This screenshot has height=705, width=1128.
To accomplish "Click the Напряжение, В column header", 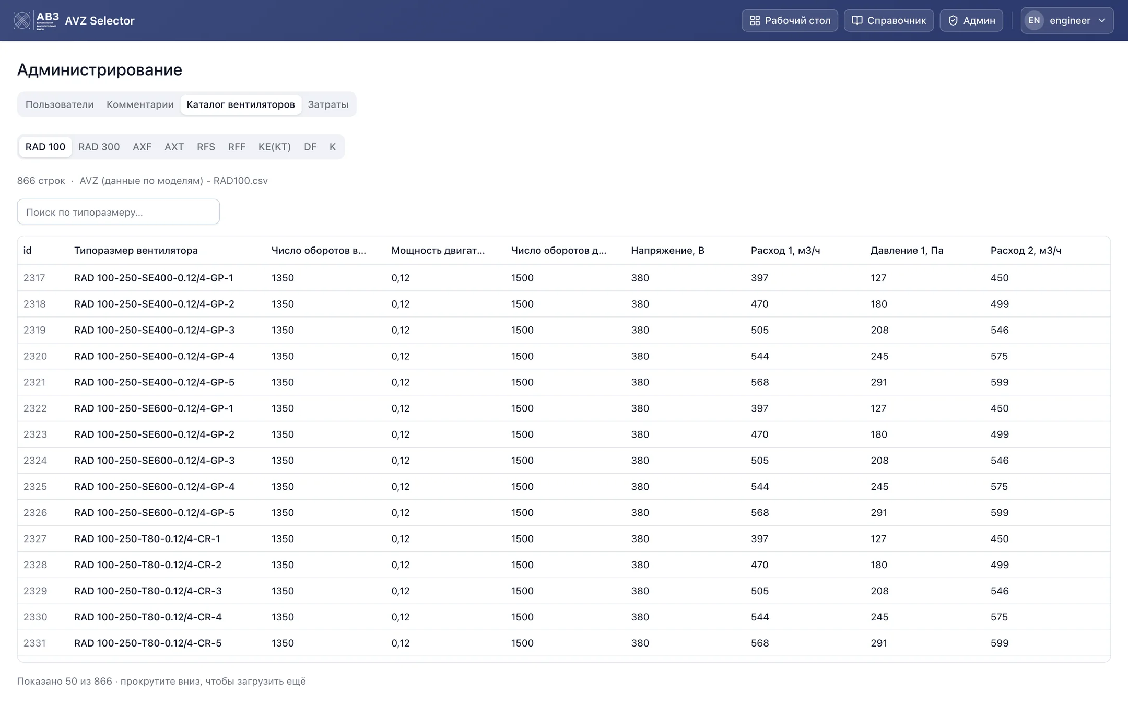I will [x=667, y=250].
